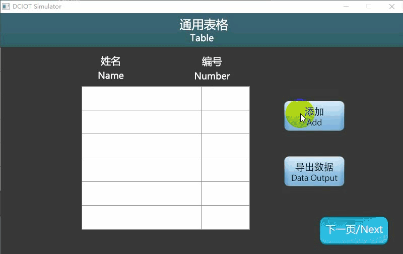Select the fifth row Name cell

(142, 194)
